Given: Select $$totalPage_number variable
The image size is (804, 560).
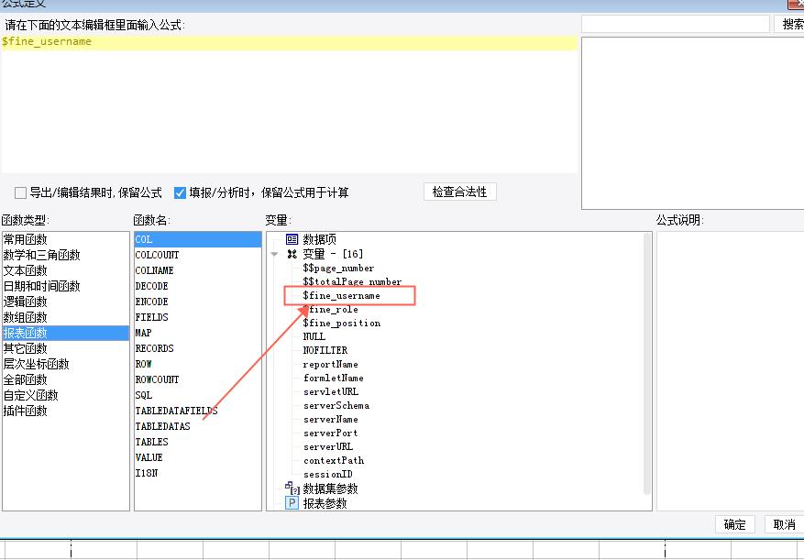Looking at the screenshot, I should (352, 282).
